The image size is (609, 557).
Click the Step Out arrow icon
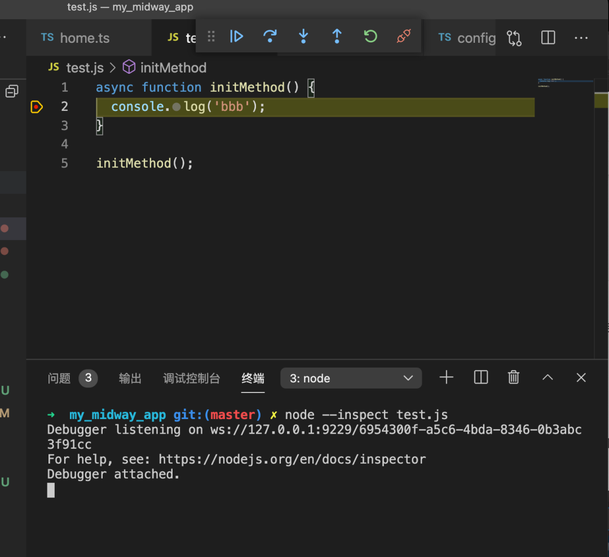pos(337,37)
